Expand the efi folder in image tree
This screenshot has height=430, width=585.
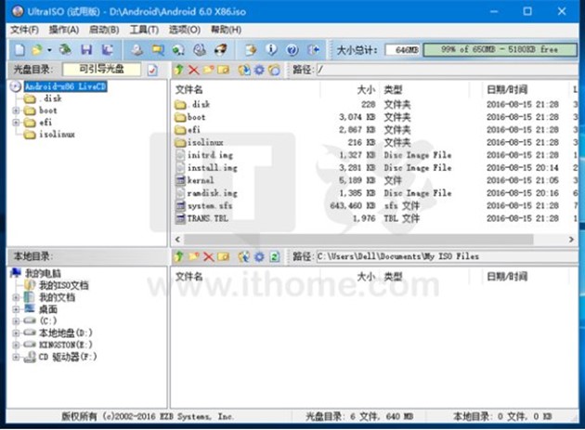[x=16, y=123]
